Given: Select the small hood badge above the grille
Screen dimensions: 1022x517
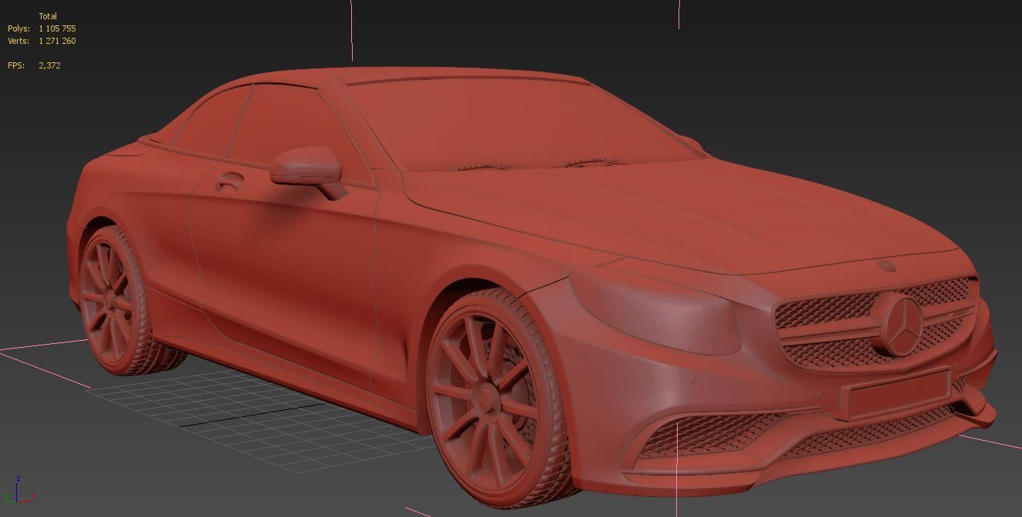Looking at the screenshot, I should (886, 266).
